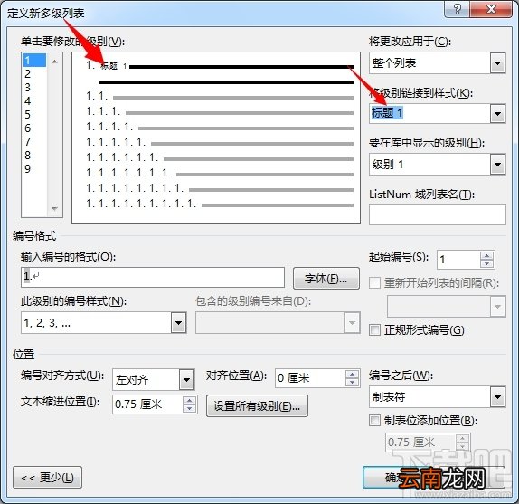Click the help question mark button

click(x=458, y=9)
